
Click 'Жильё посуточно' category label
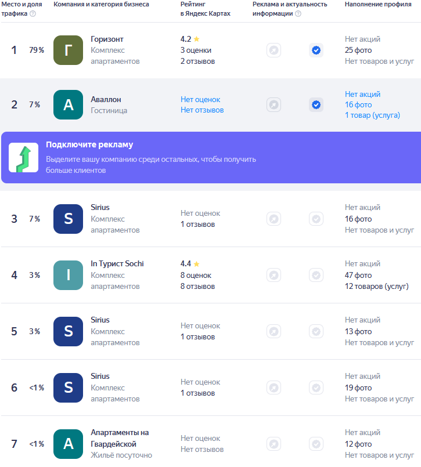(x=121, y=455)
